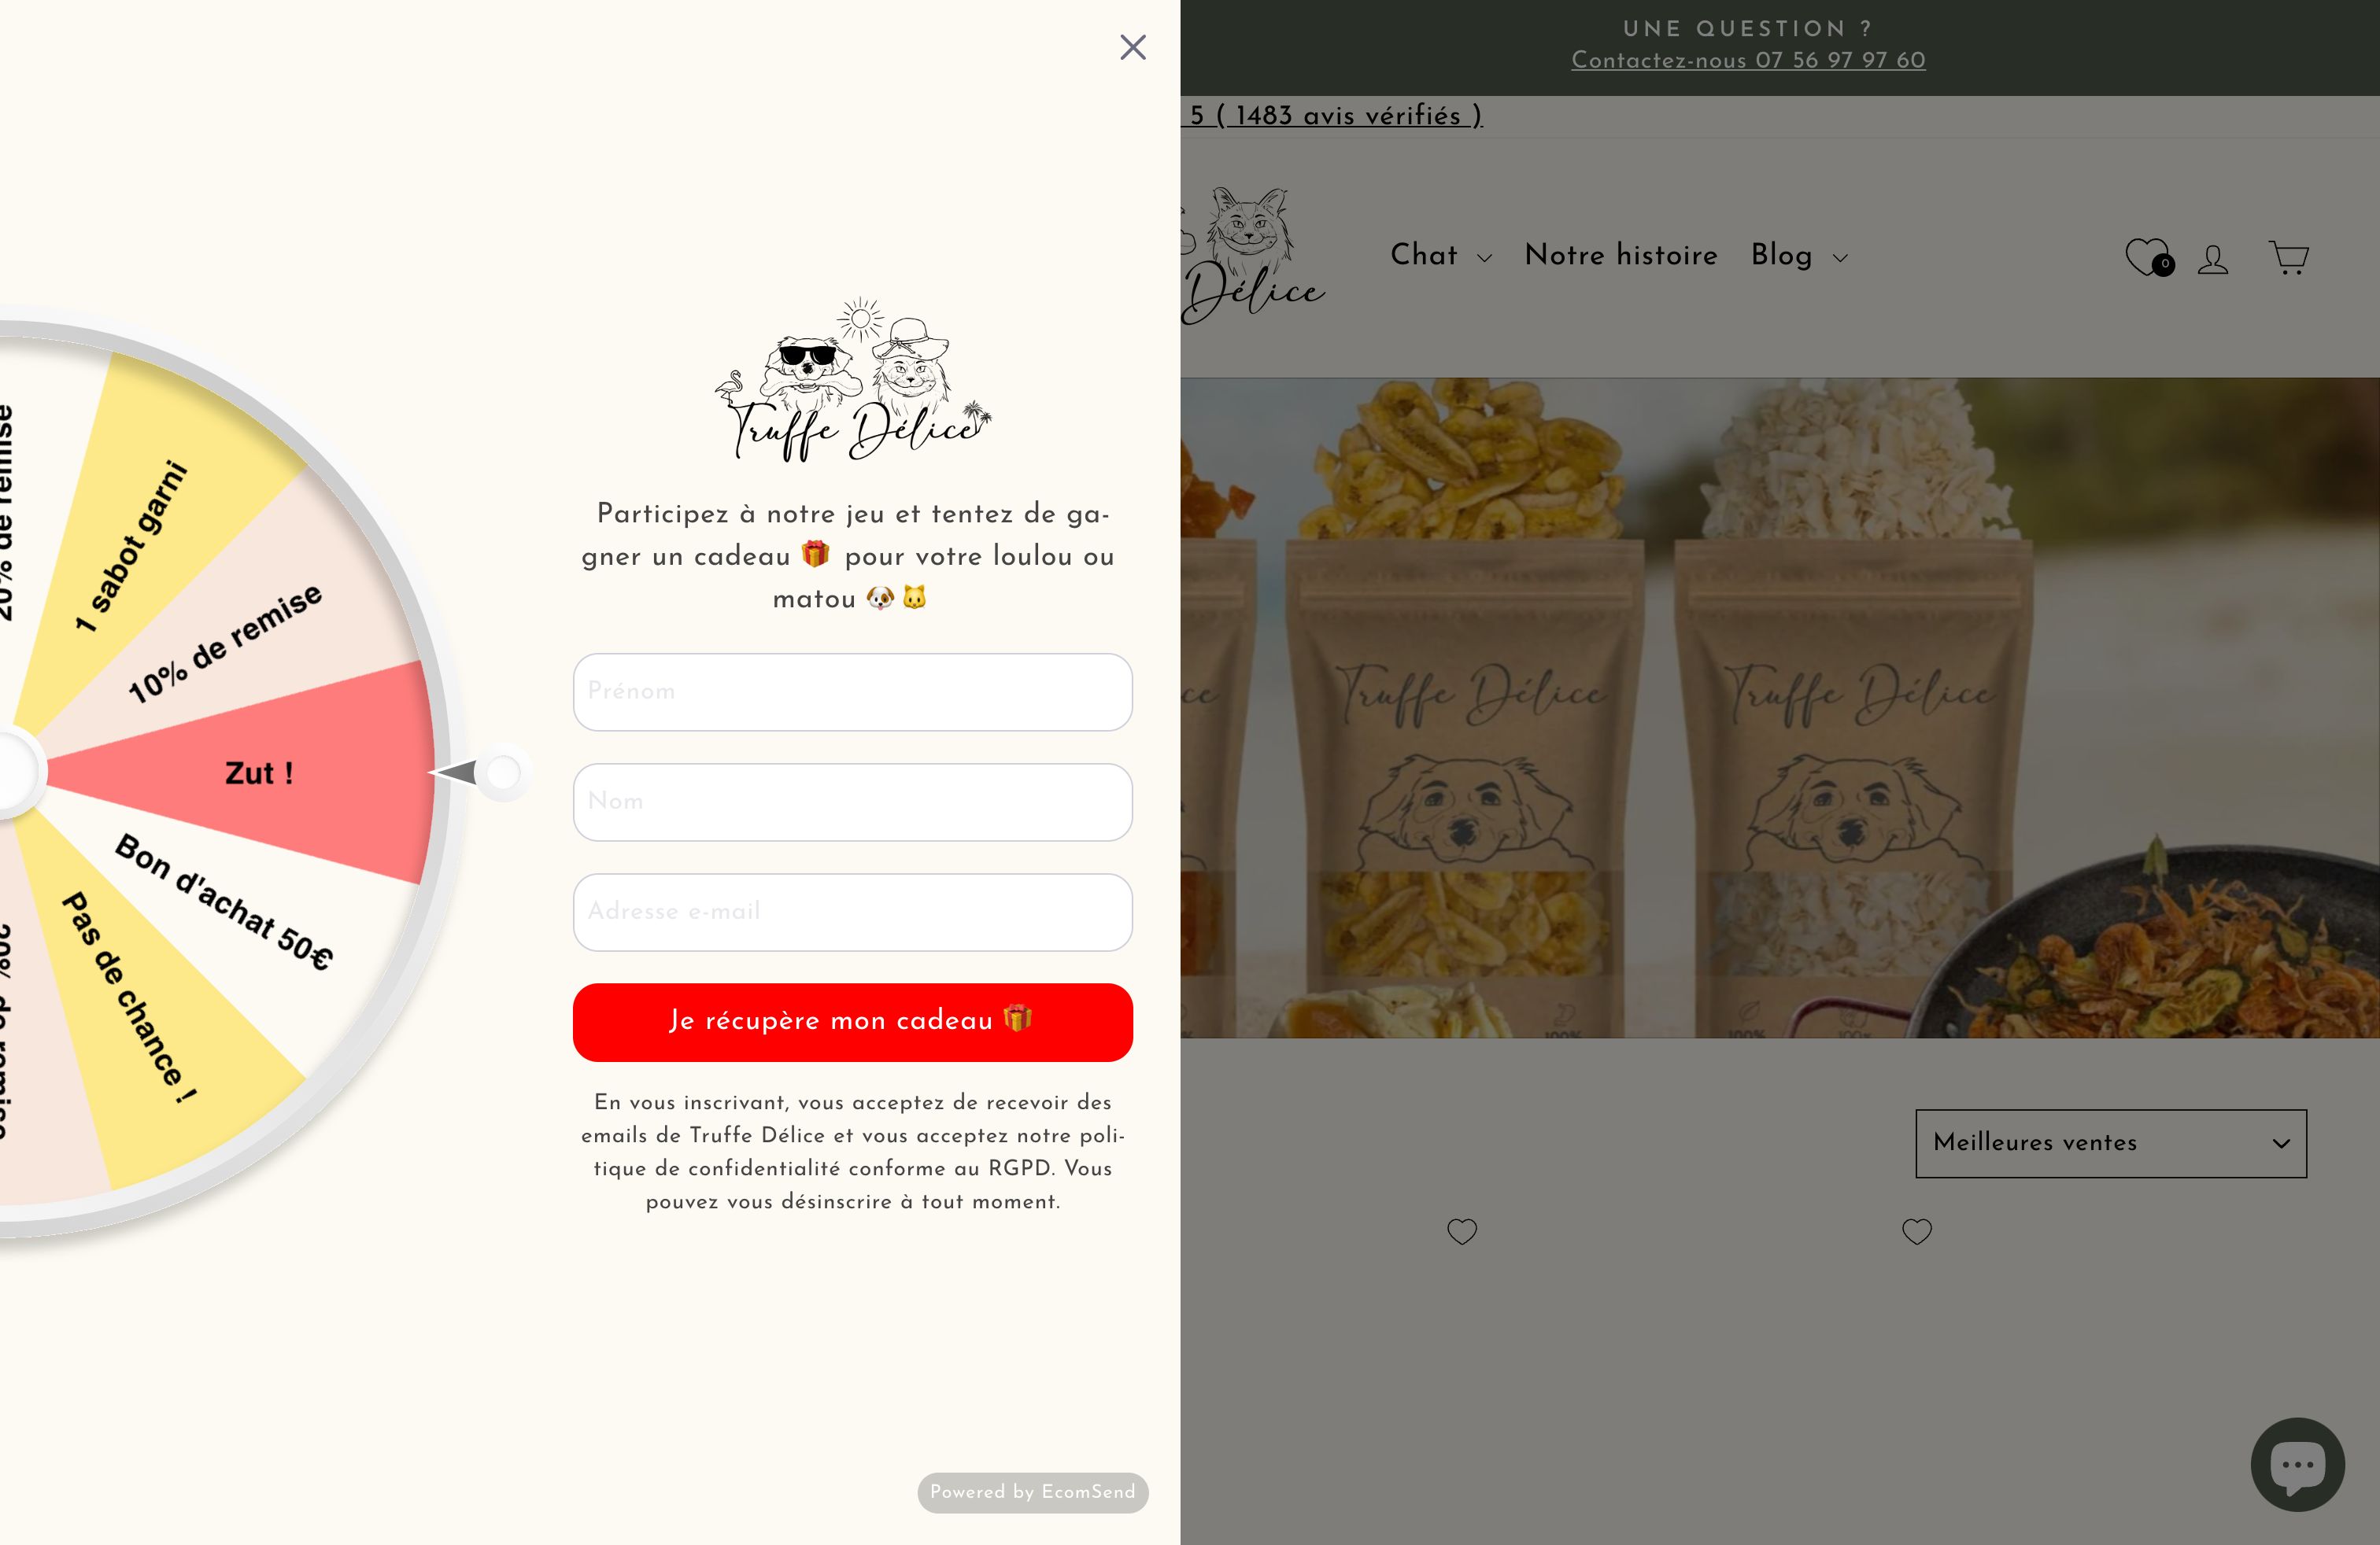Expand the 'Blog' dropdown menu

1799,256
